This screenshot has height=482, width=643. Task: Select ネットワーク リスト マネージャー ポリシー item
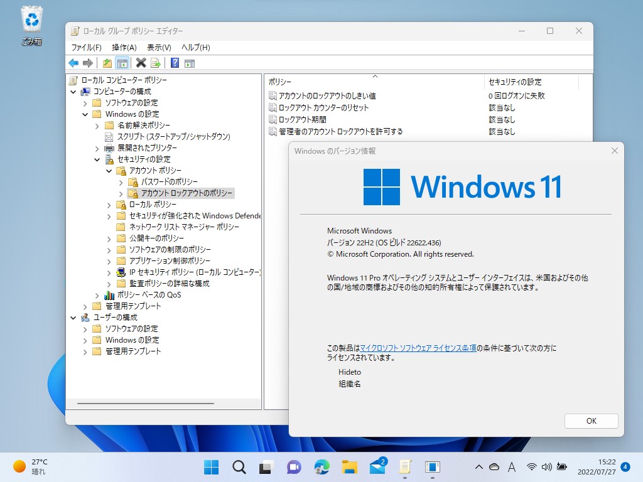[x=184, y=227]
